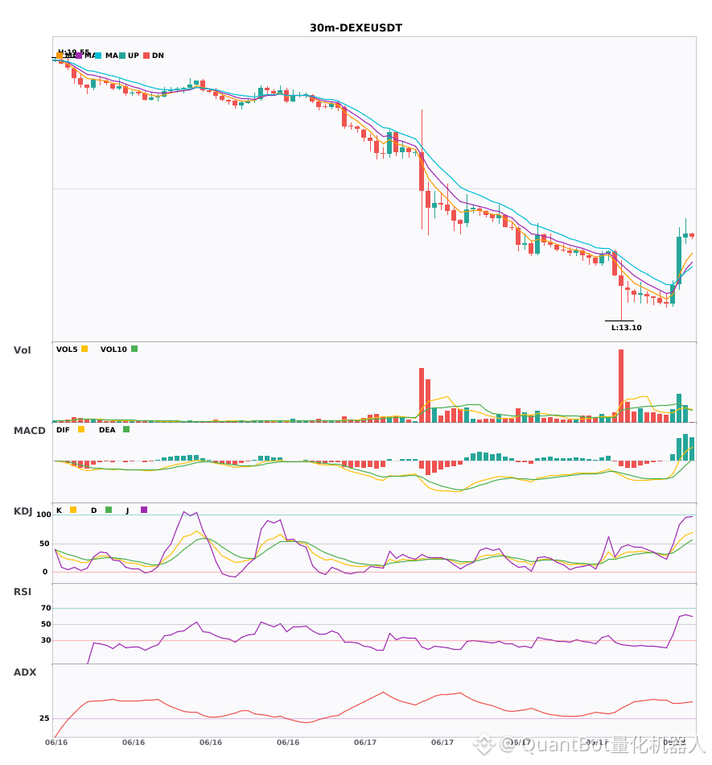Click the K label in KDJ legend

pos(60,511)
